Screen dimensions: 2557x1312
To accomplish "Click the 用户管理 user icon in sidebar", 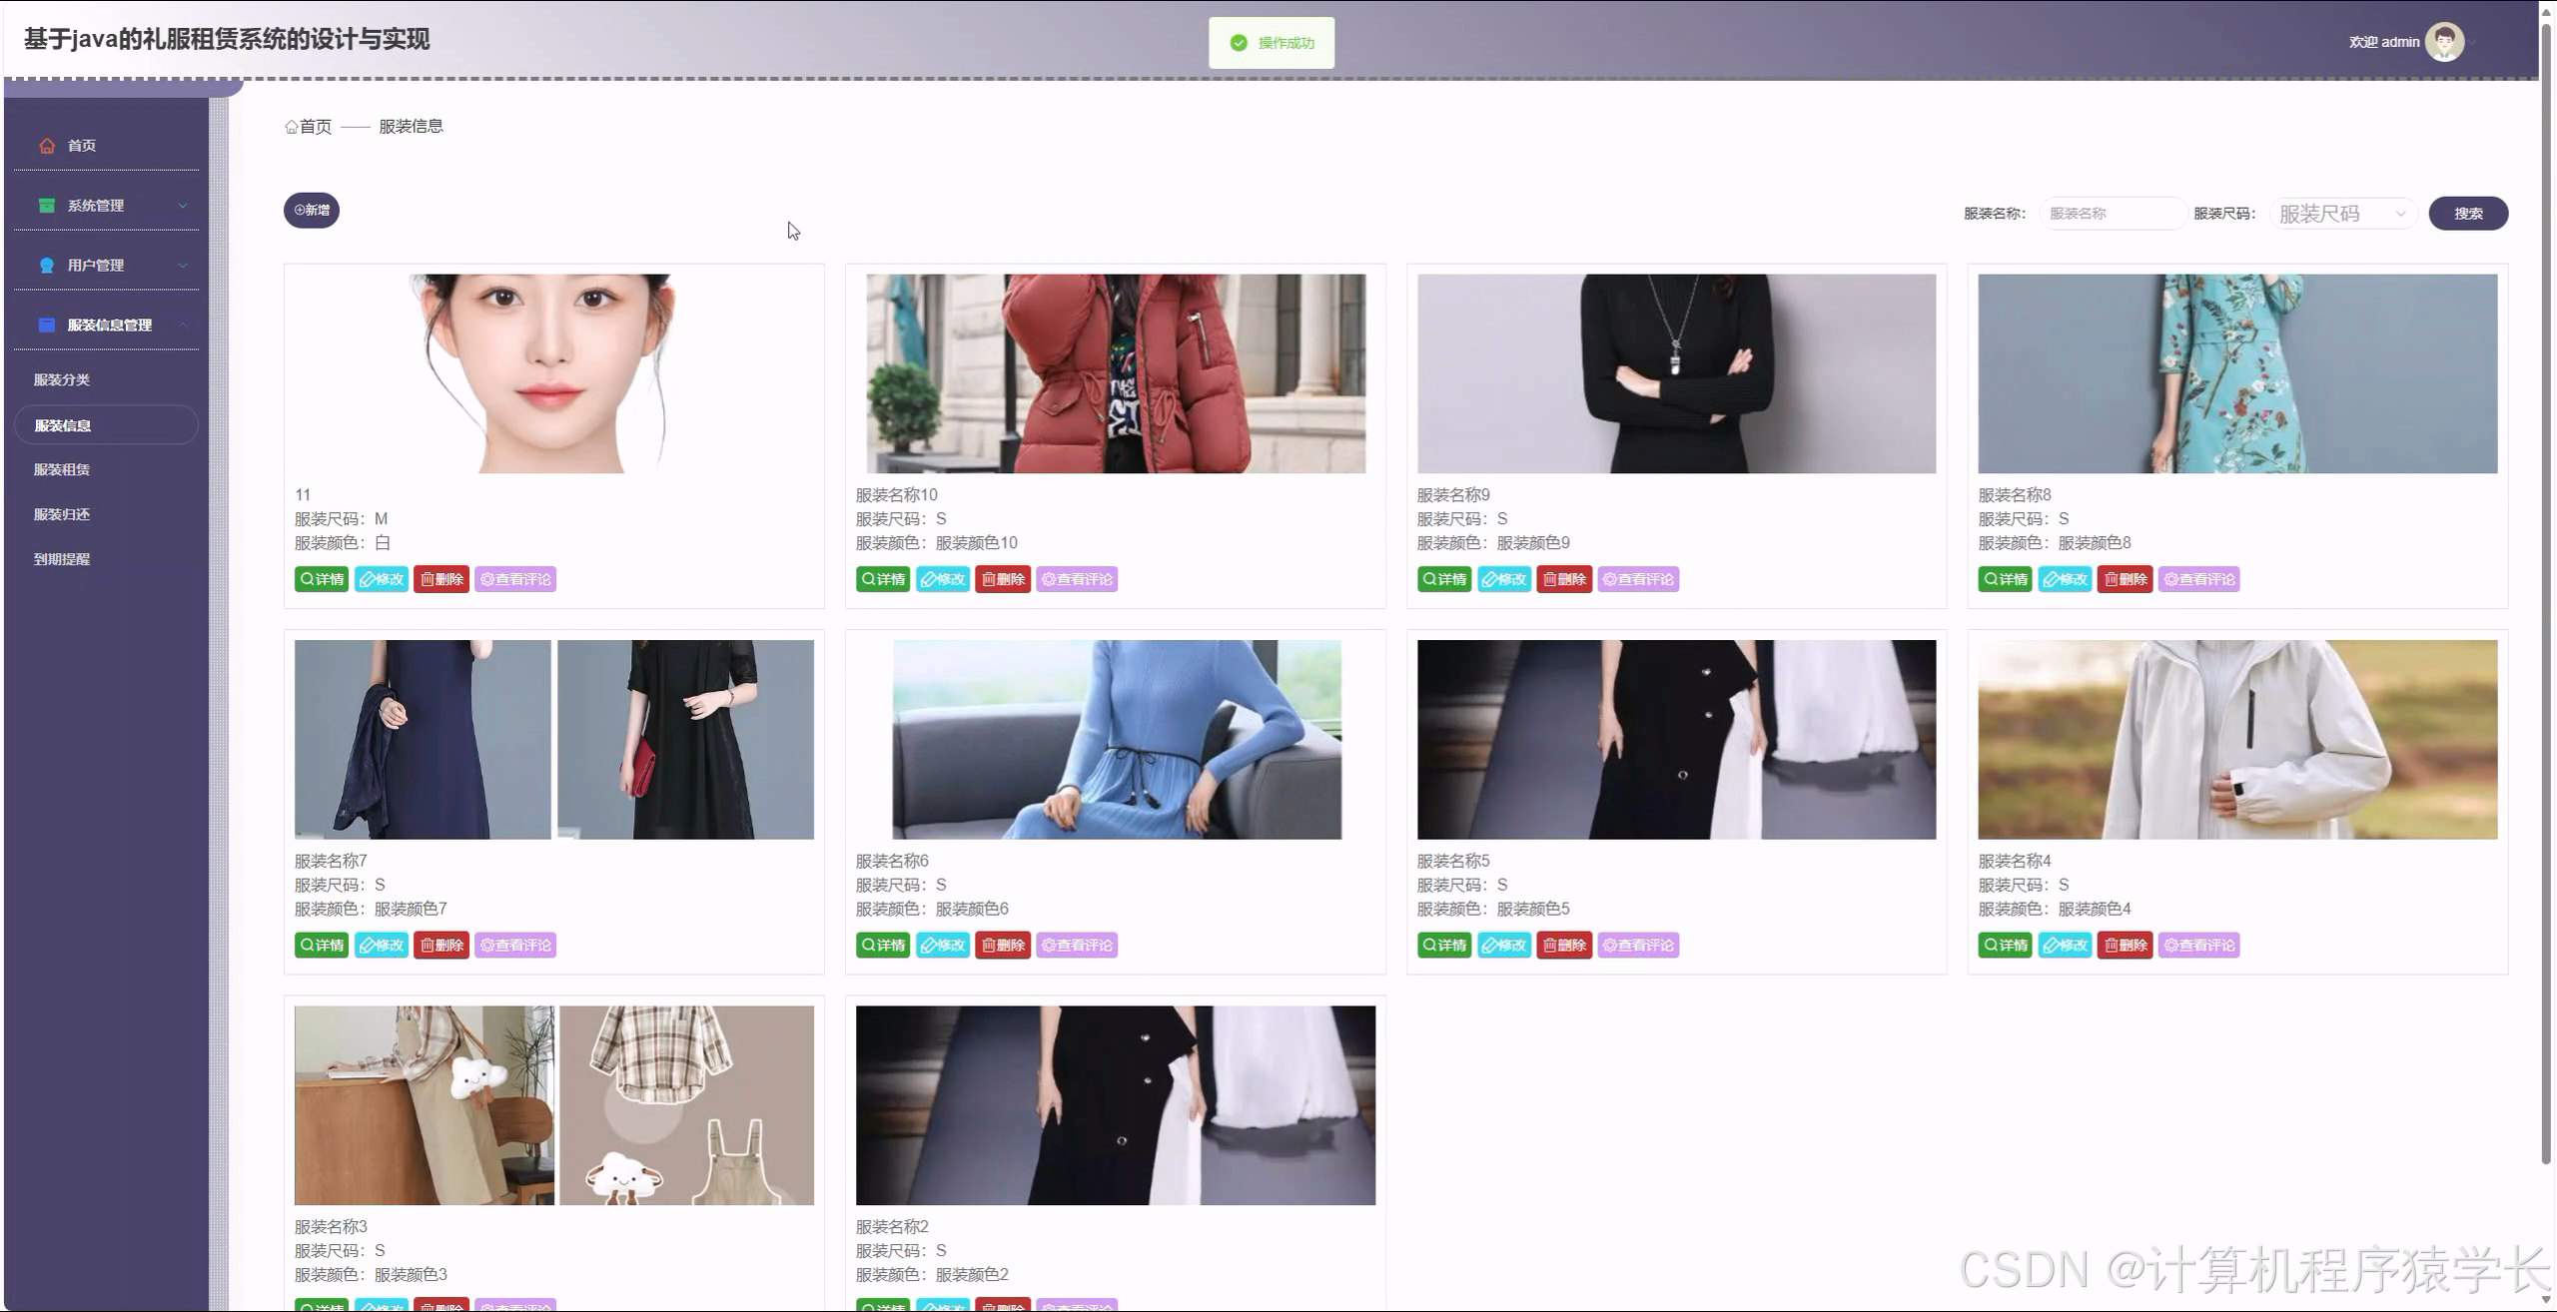I will (46, 265).
